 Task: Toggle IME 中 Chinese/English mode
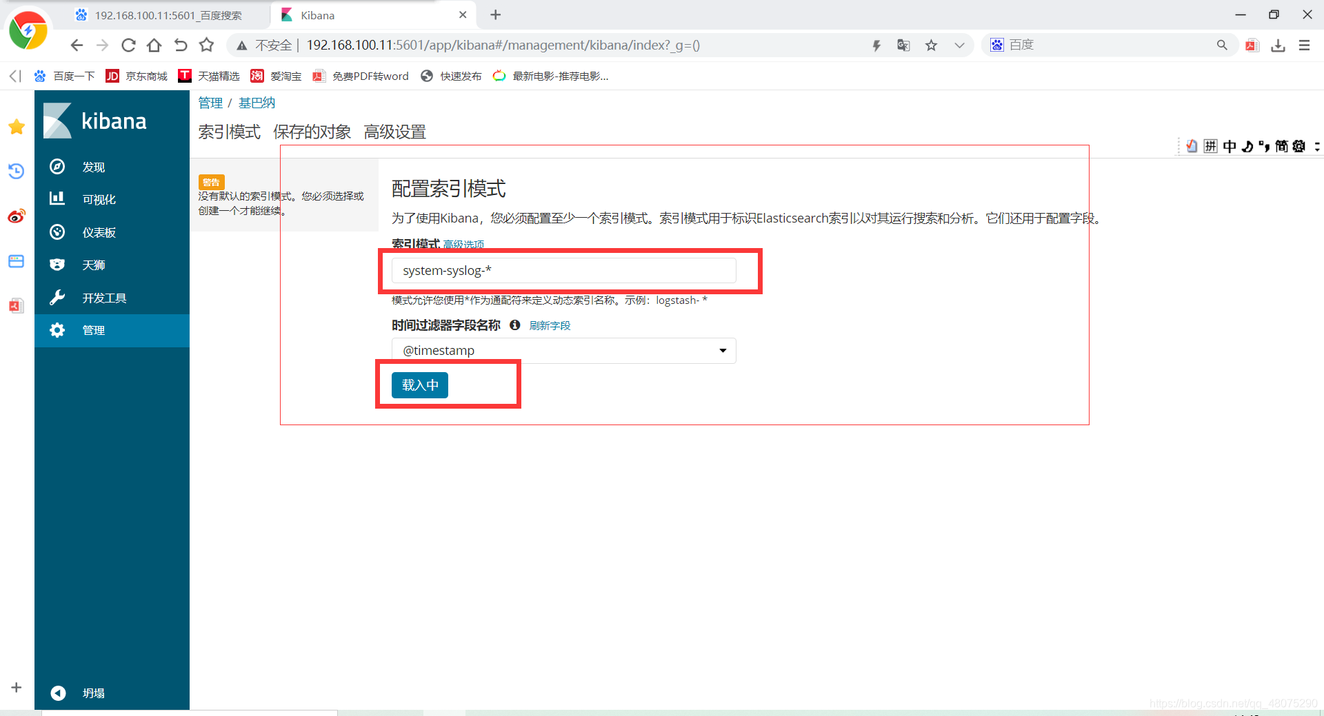coord(1230,146)
